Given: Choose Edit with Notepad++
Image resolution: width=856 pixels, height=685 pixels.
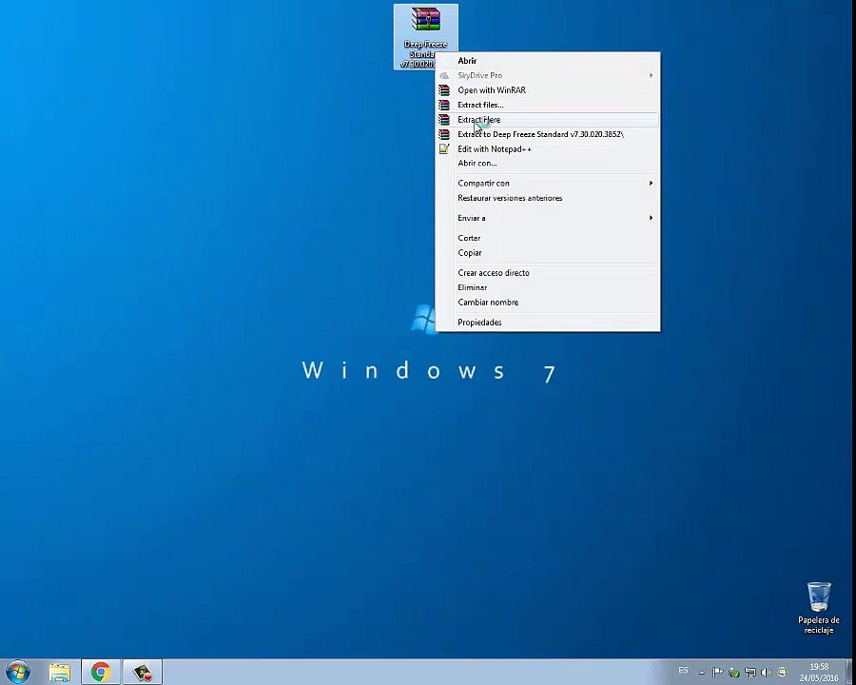Looking at the screenshot, I should click(548, 148).
